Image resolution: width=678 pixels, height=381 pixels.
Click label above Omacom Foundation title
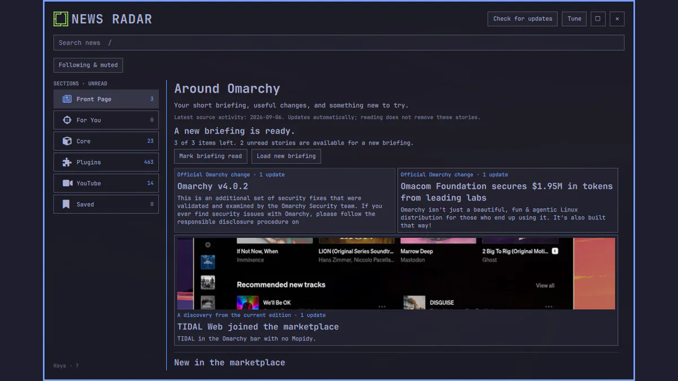click(454, 175)
